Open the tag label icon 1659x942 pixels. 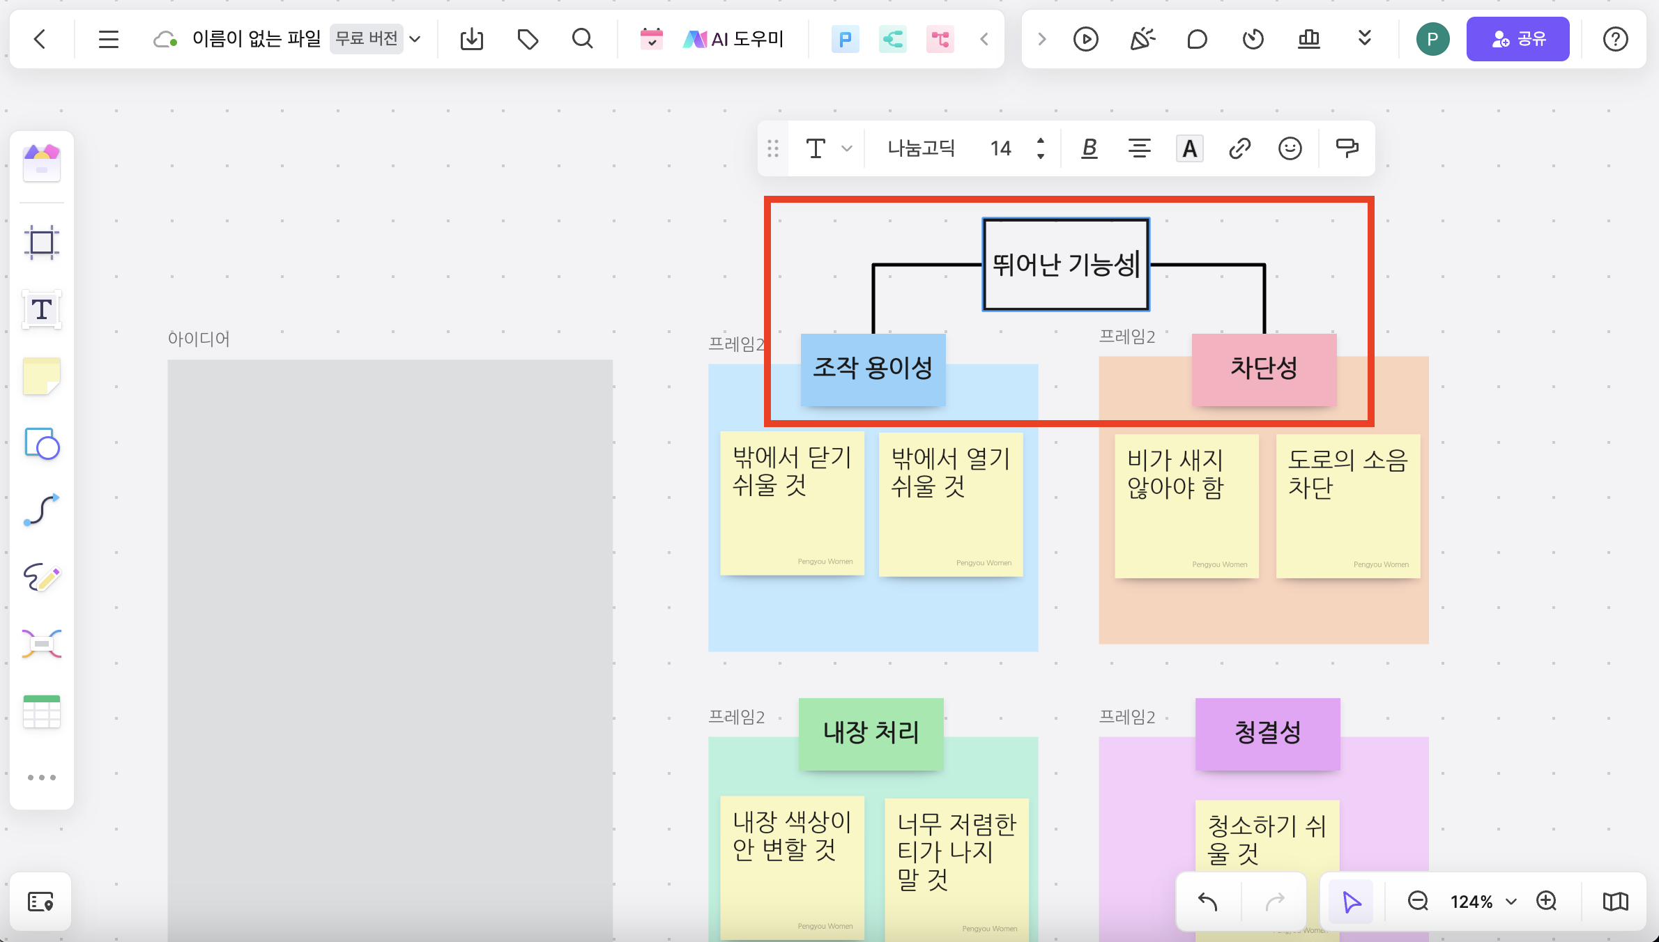click(528, 39)
